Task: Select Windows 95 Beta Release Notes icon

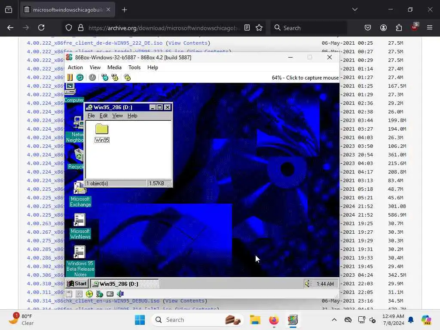Action: tap(80, 261)
